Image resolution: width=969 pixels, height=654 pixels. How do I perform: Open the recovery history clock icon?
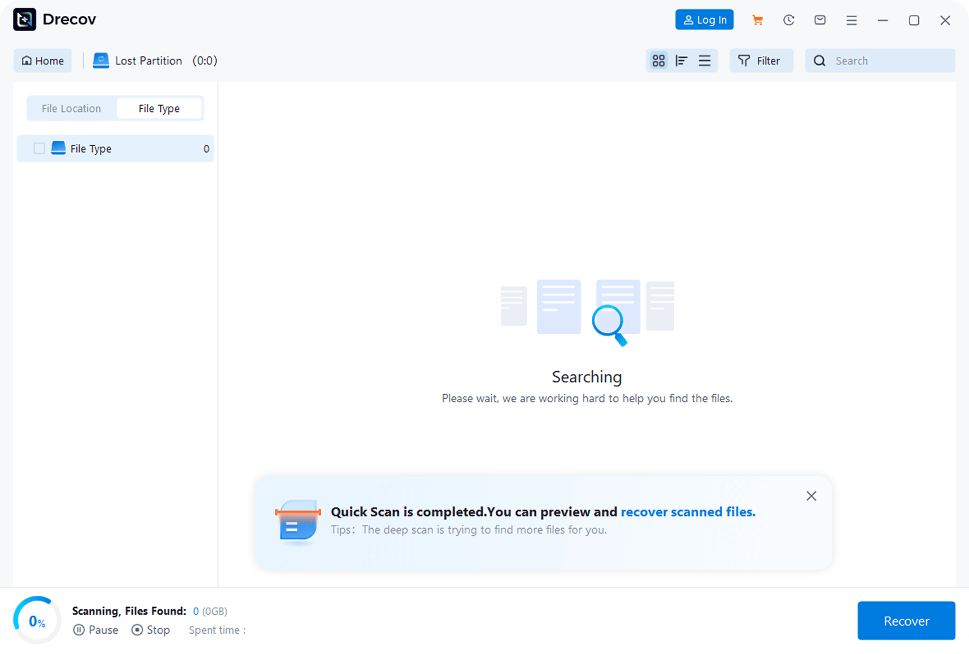(789, 20)
